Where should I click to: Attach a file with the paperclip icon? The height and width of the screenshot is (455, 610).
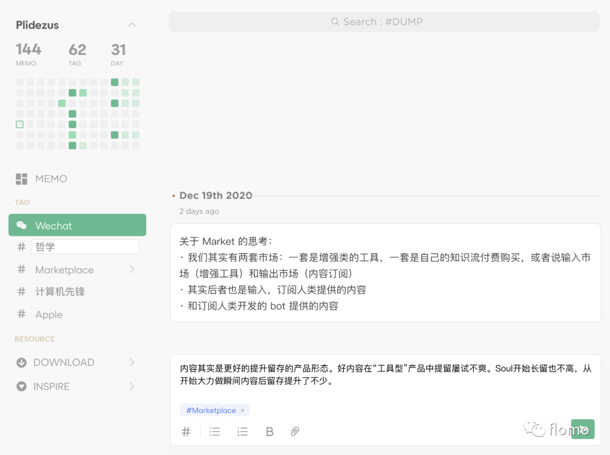295,431
